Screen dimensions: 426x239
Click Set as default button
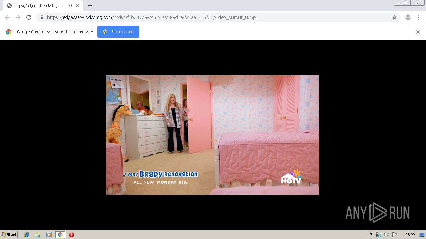pyautogui.click(x=118, y=32)
